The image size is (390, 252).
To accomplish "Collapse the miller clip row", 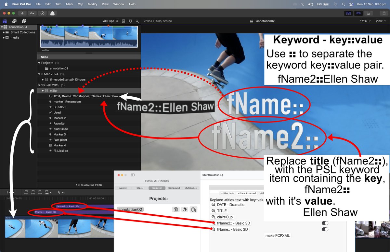I will [43, 91].
